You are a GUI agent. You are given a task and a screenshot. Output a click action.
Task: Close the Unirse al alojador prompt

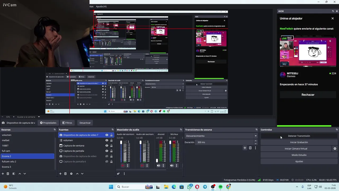click(x=333, y=19)
